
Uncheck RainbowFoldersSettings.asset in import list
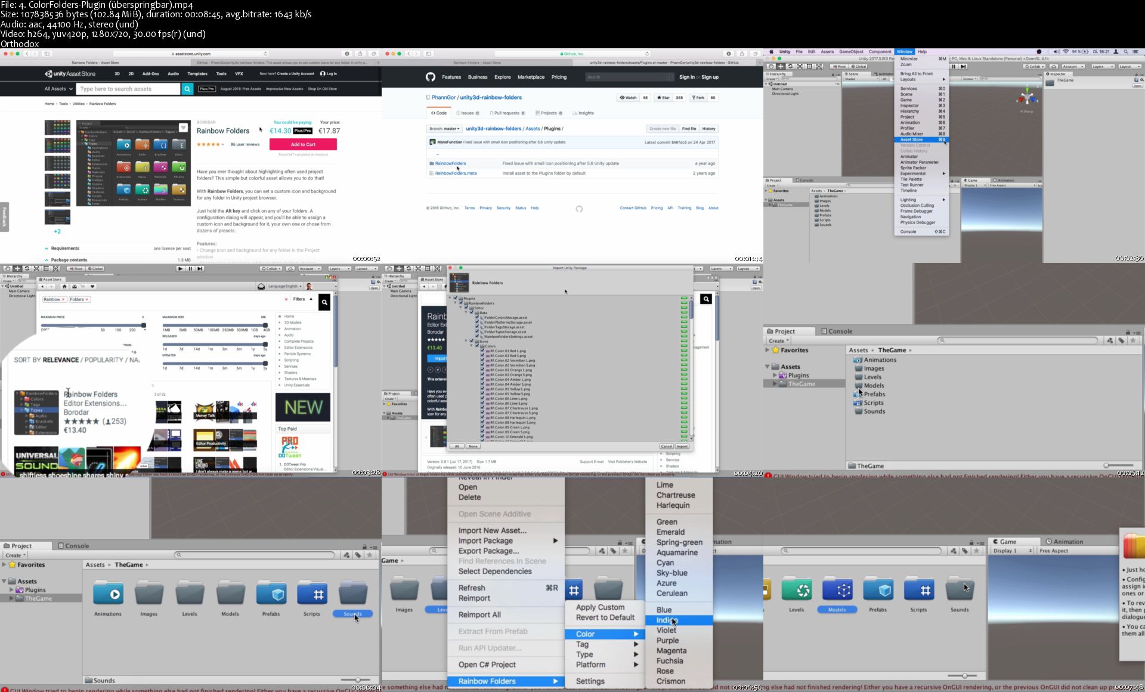(x=477, y=336)
